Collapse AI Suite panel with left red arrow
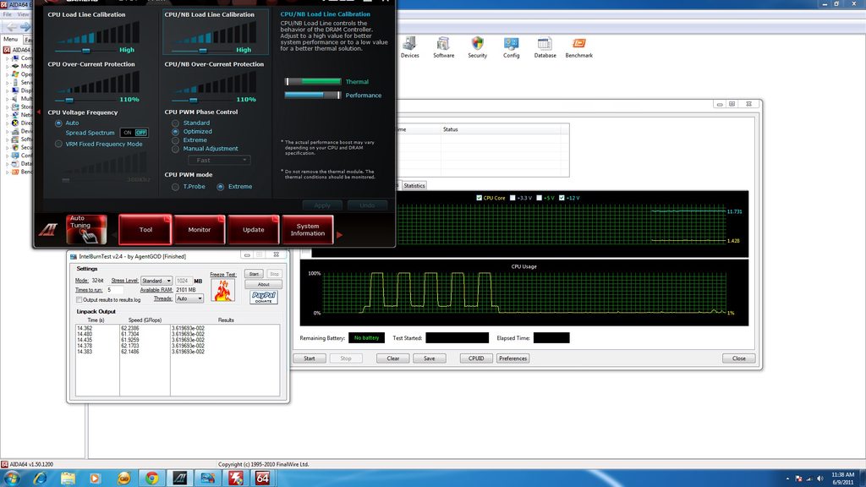This screenshot has width=866, height=487. click(39, 112)
